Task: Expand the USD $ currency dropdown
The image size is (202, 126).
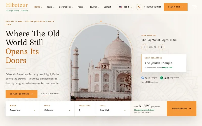Action: [x=125, y=7]
